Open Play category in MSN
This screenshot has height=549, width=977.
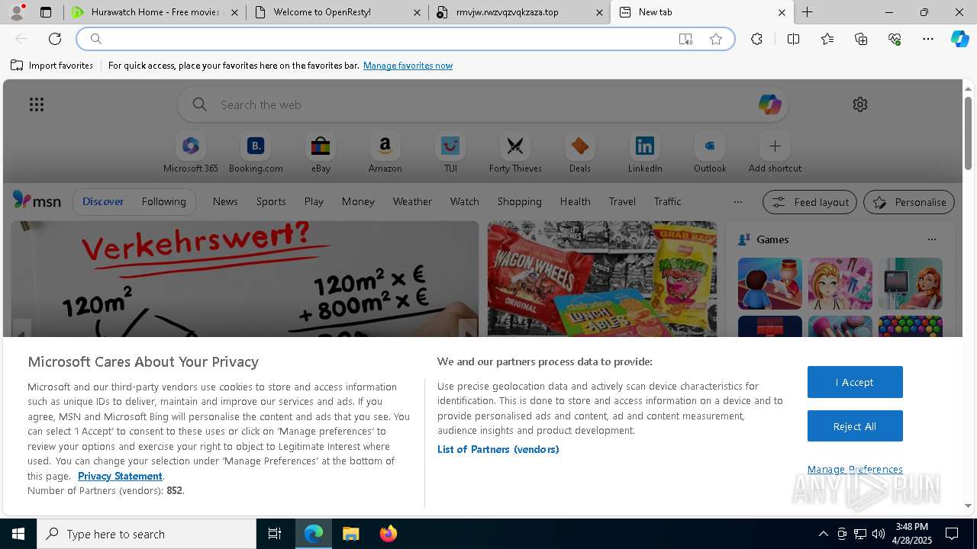point(314,201)
